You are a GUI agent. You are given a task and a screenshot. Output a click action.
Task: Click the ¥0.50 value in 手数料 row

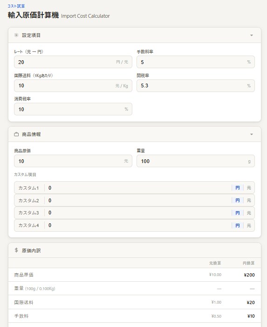click(x=216, y=316)
